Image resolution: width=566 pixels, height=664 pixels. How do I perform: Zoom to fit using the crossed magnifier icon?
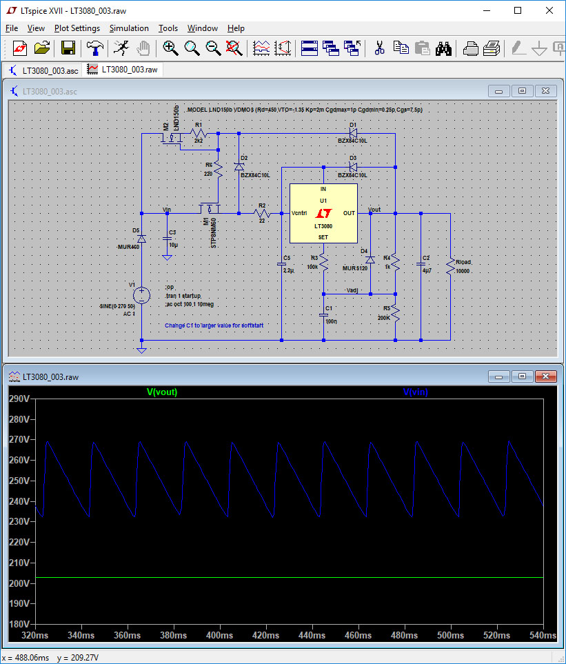(x=234, y=48)
